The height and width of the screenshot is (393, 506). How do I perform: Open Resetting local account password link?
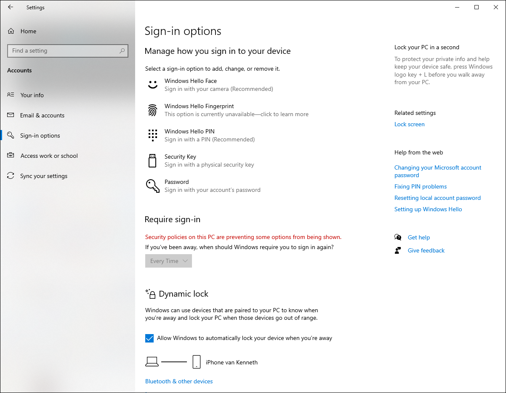click(437, 198)
